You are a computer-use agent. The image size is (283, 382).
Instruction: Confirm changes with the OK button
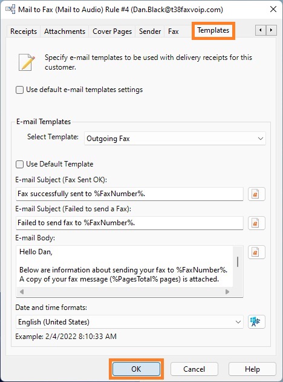[x=136, y=369]
